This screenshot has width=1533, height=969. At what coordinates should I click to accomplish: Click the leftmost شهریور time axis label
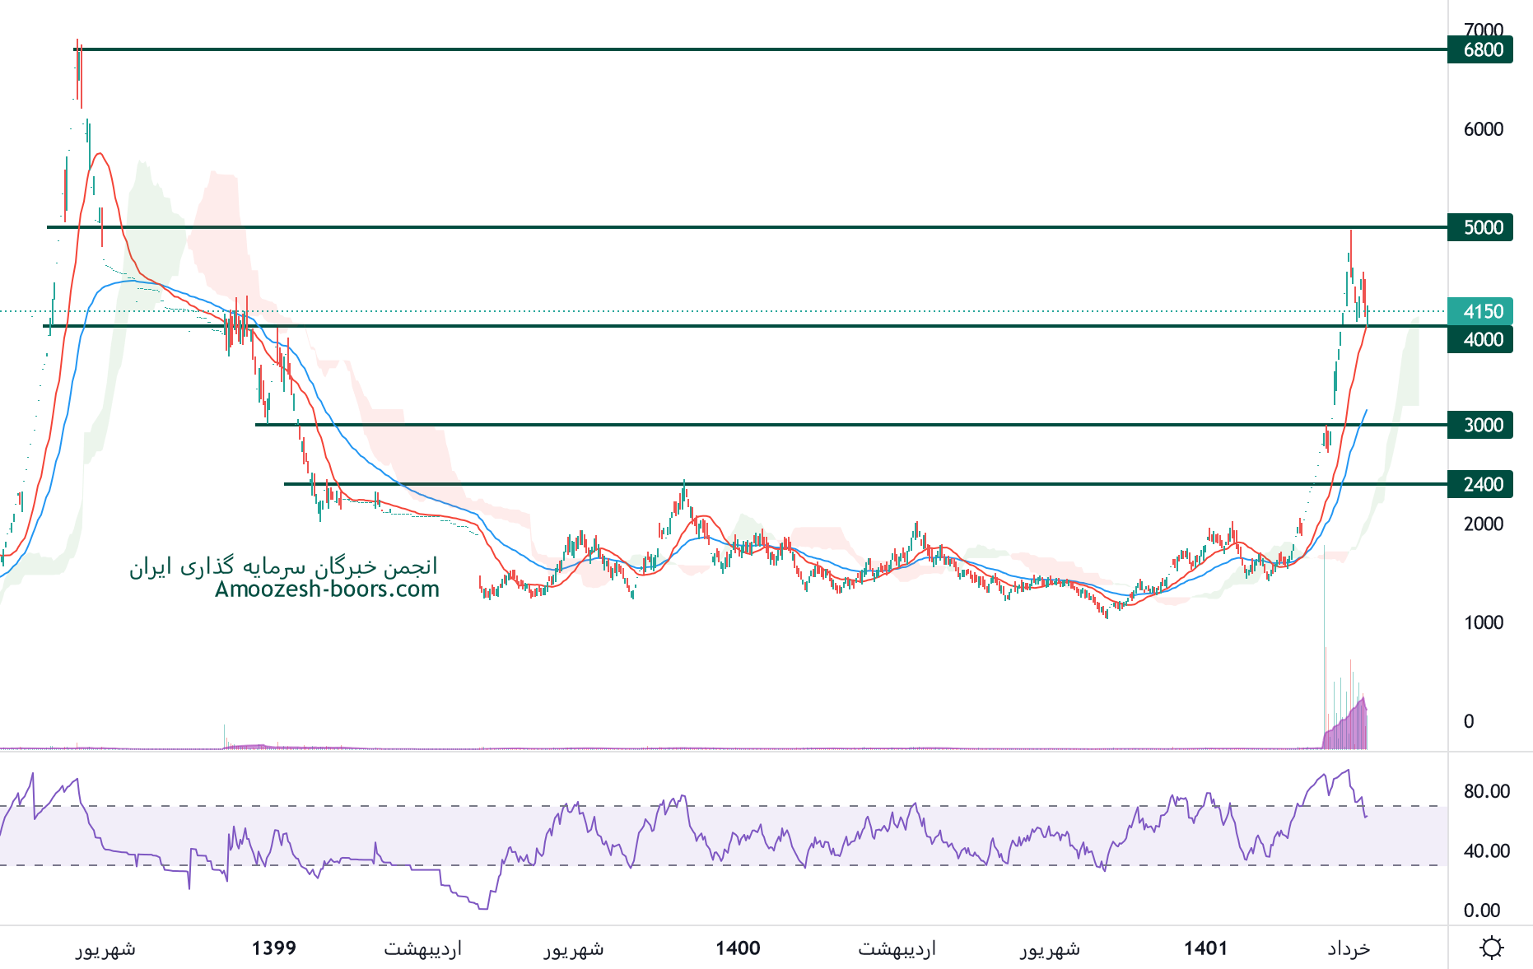[x=105, y=948]
